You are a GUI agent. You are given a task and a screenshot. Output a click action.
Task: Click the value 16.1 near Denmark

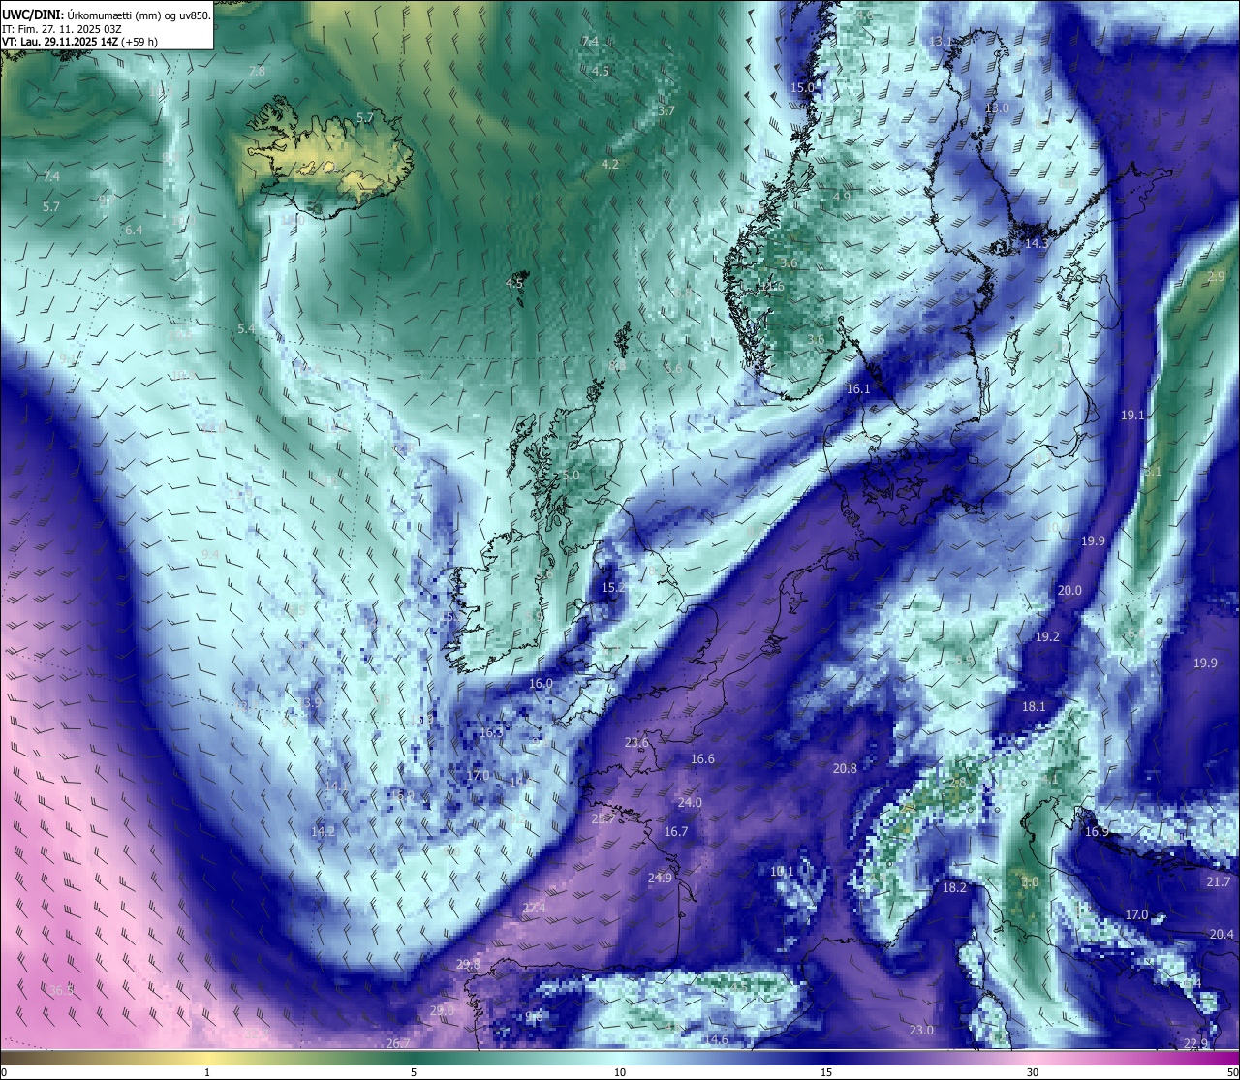point(858,388)
